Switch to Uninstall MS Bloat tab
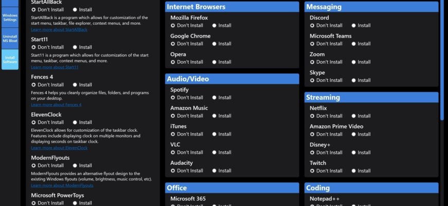 click(x=10, y=39)
